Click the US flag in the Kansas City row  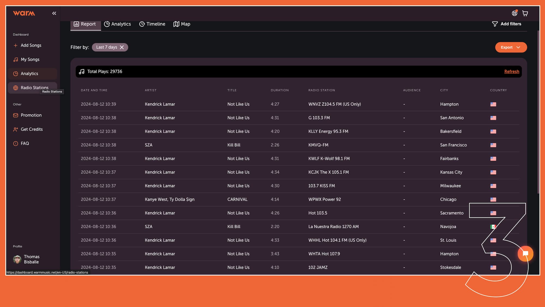coord(493,172)
